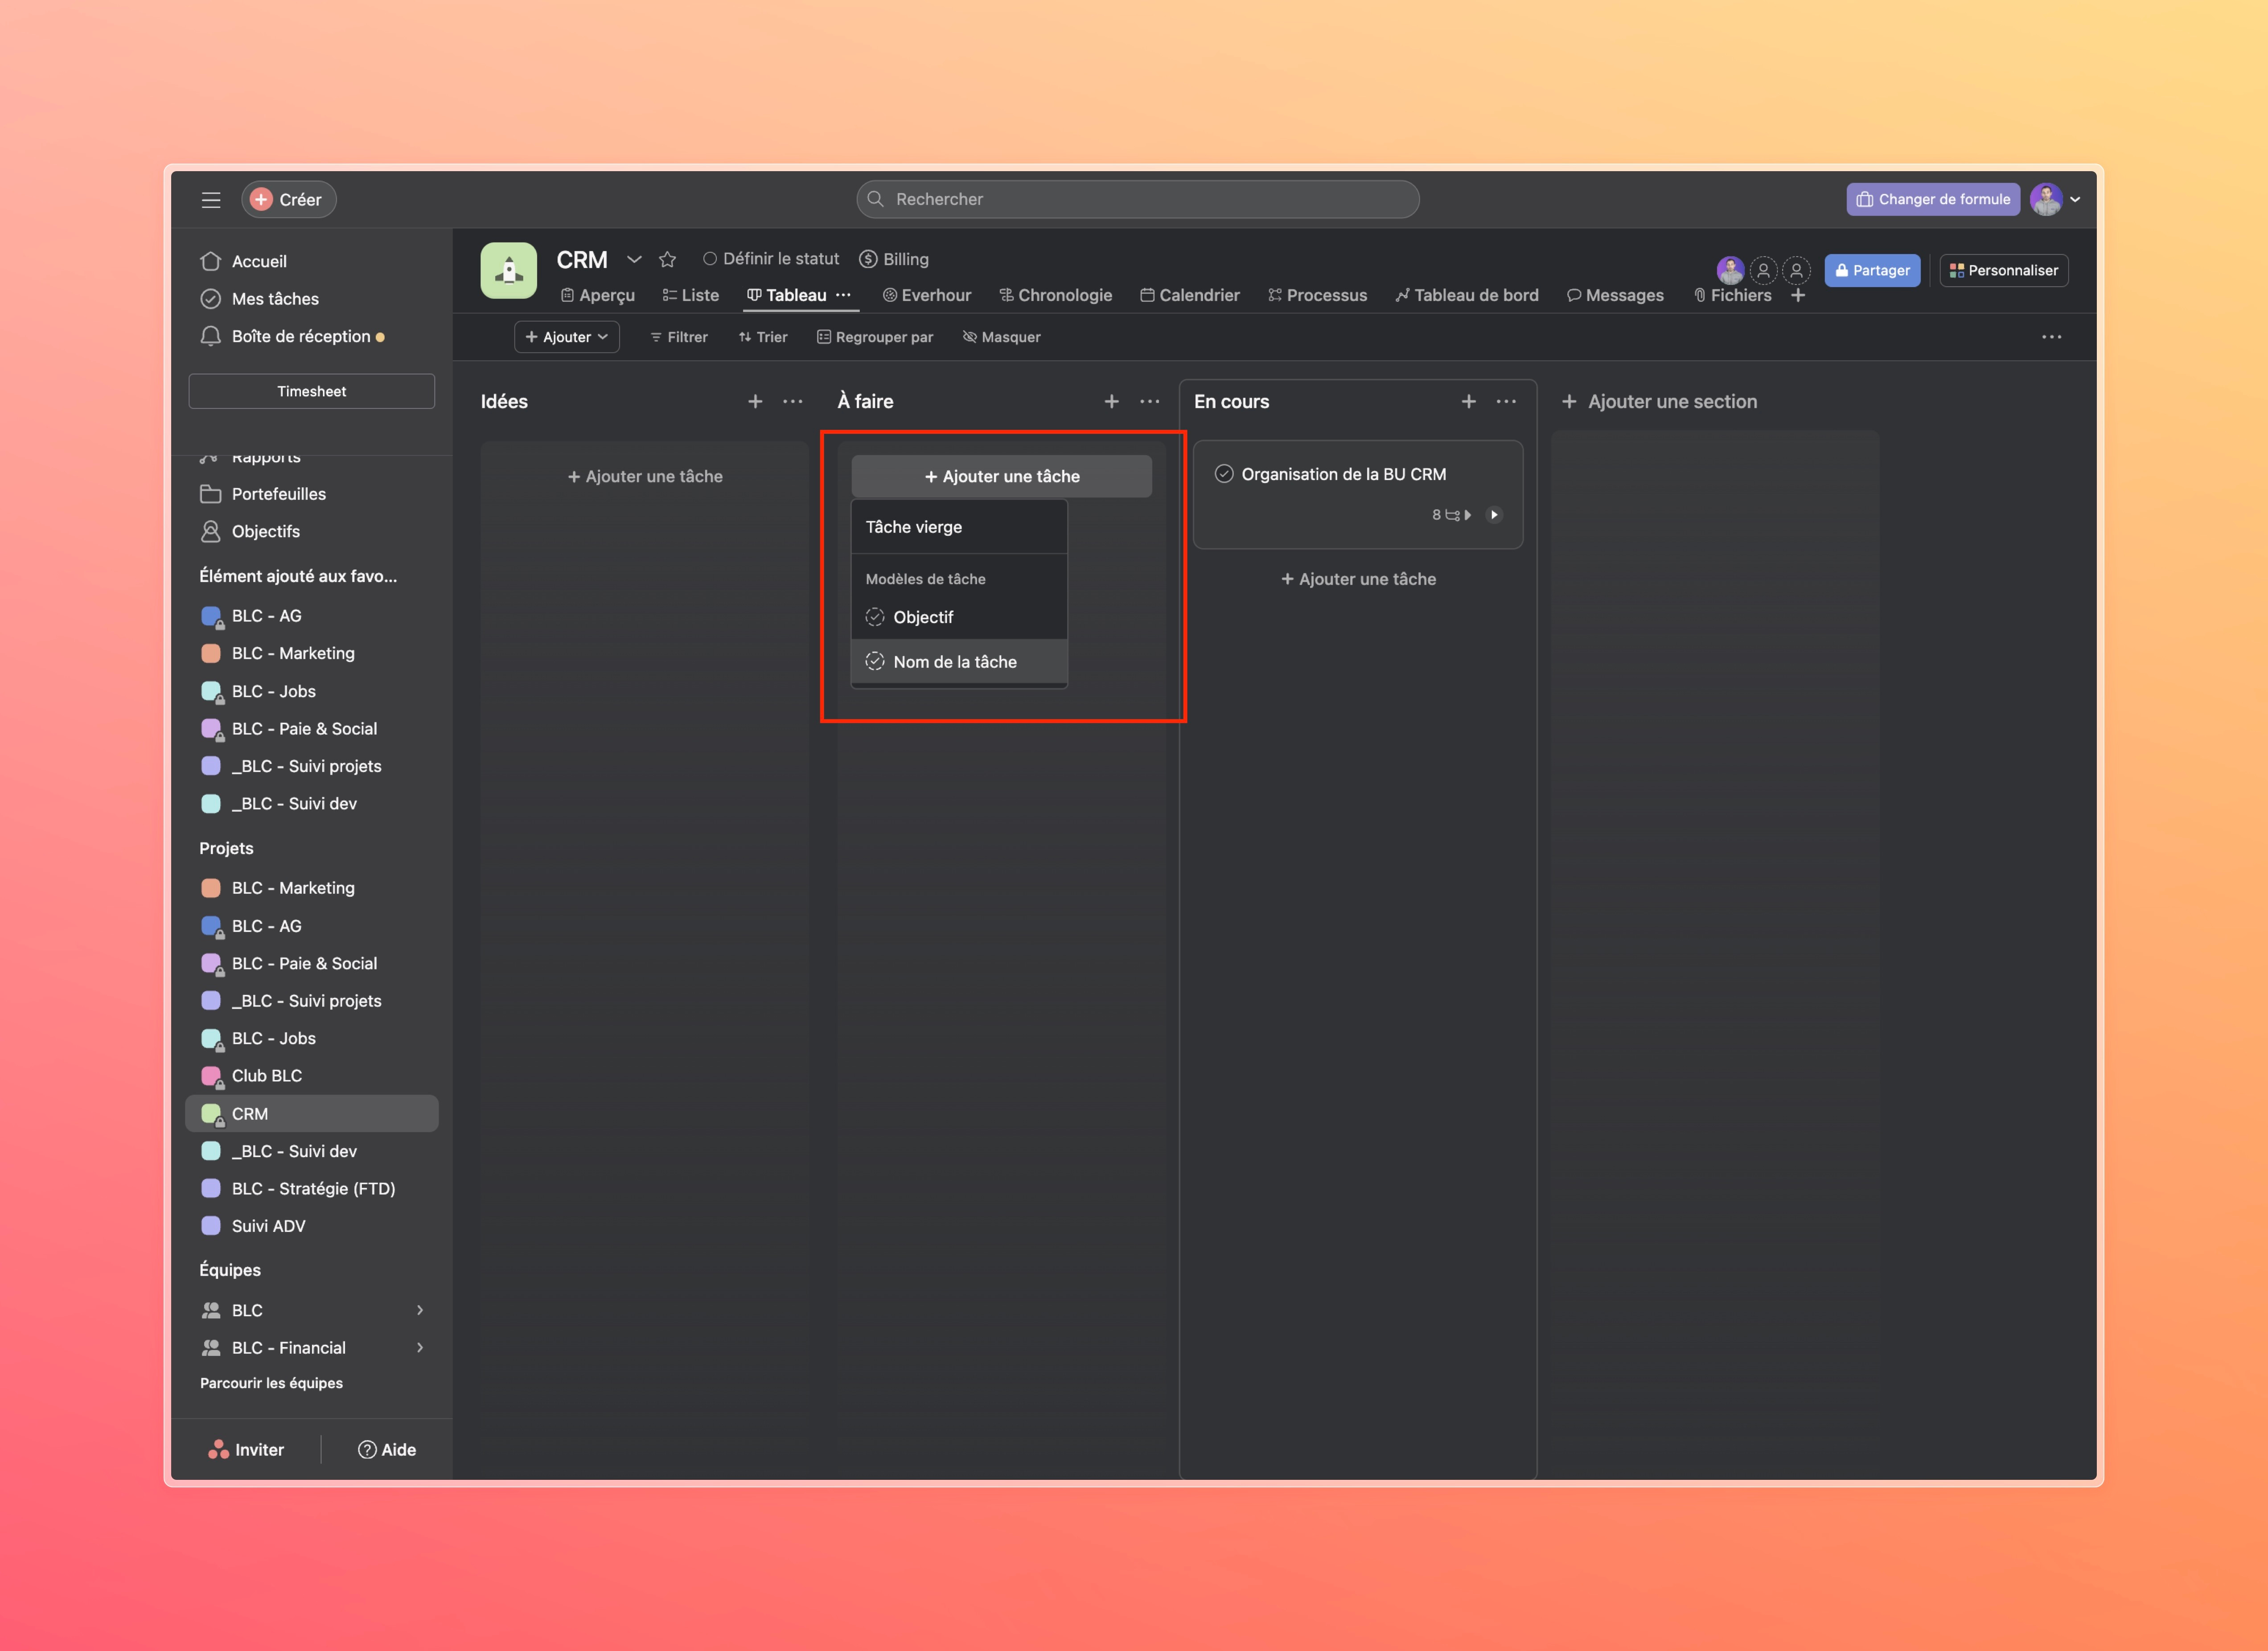Open Idées section options ellipsis
This screenshot has height=1651, width=2268.
[793, 401]
